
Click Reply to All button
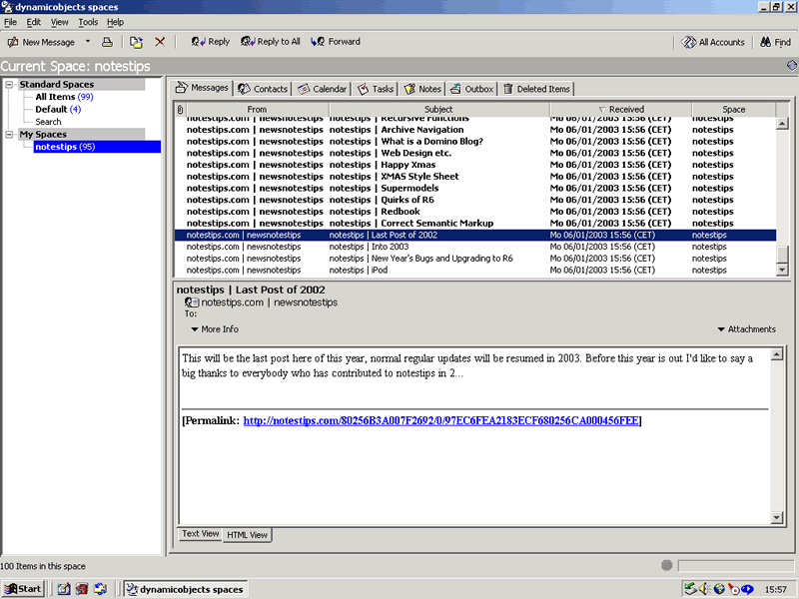(x=271, y=42)
